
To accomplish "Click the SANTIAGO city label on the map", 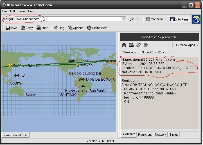I will coord(68,95).
